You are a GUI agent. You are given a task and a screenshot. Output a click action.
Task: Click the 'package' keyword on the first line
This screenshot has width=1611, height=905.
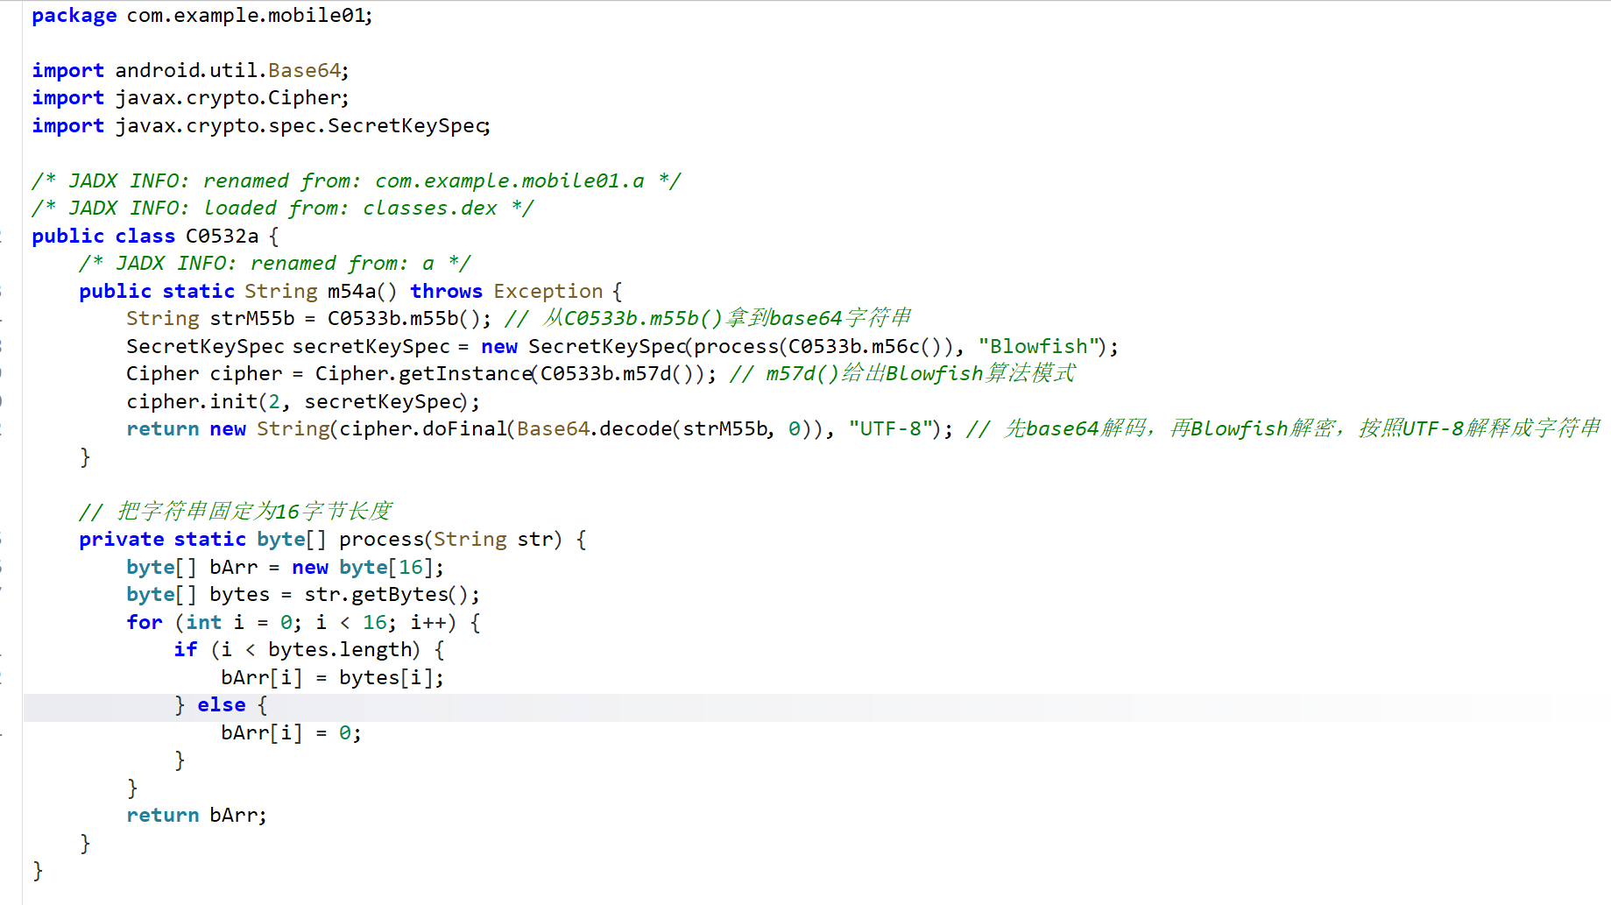tap(74, 16)
